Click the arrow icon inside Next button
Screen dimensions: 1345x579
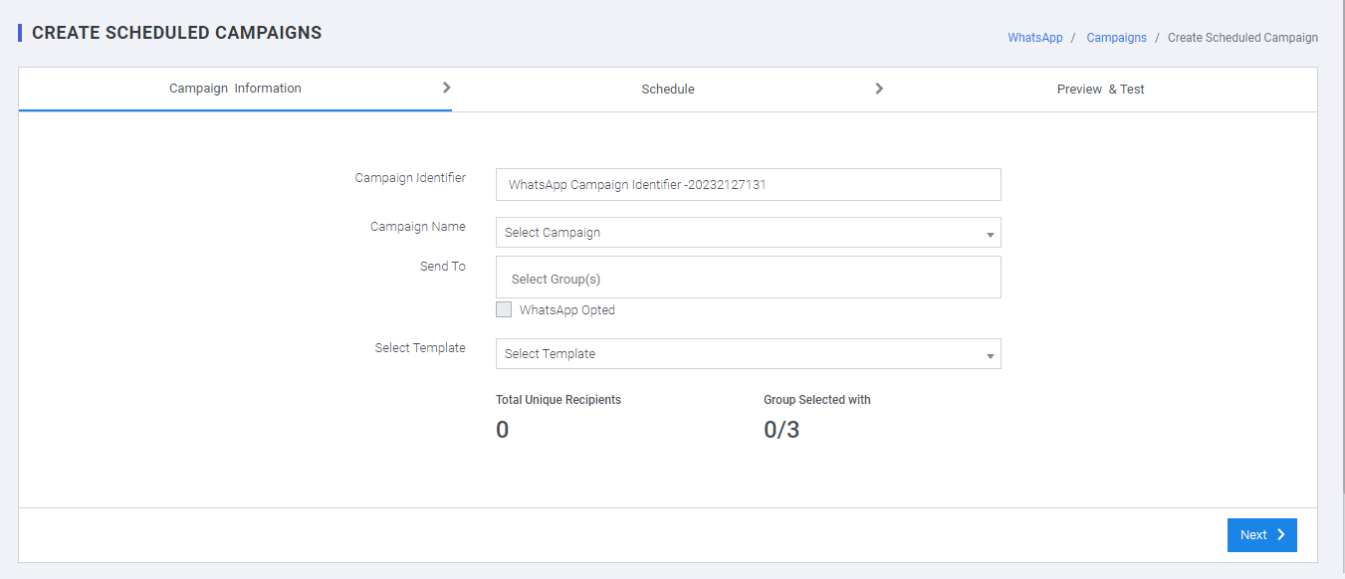click(x=1281, y=534)
